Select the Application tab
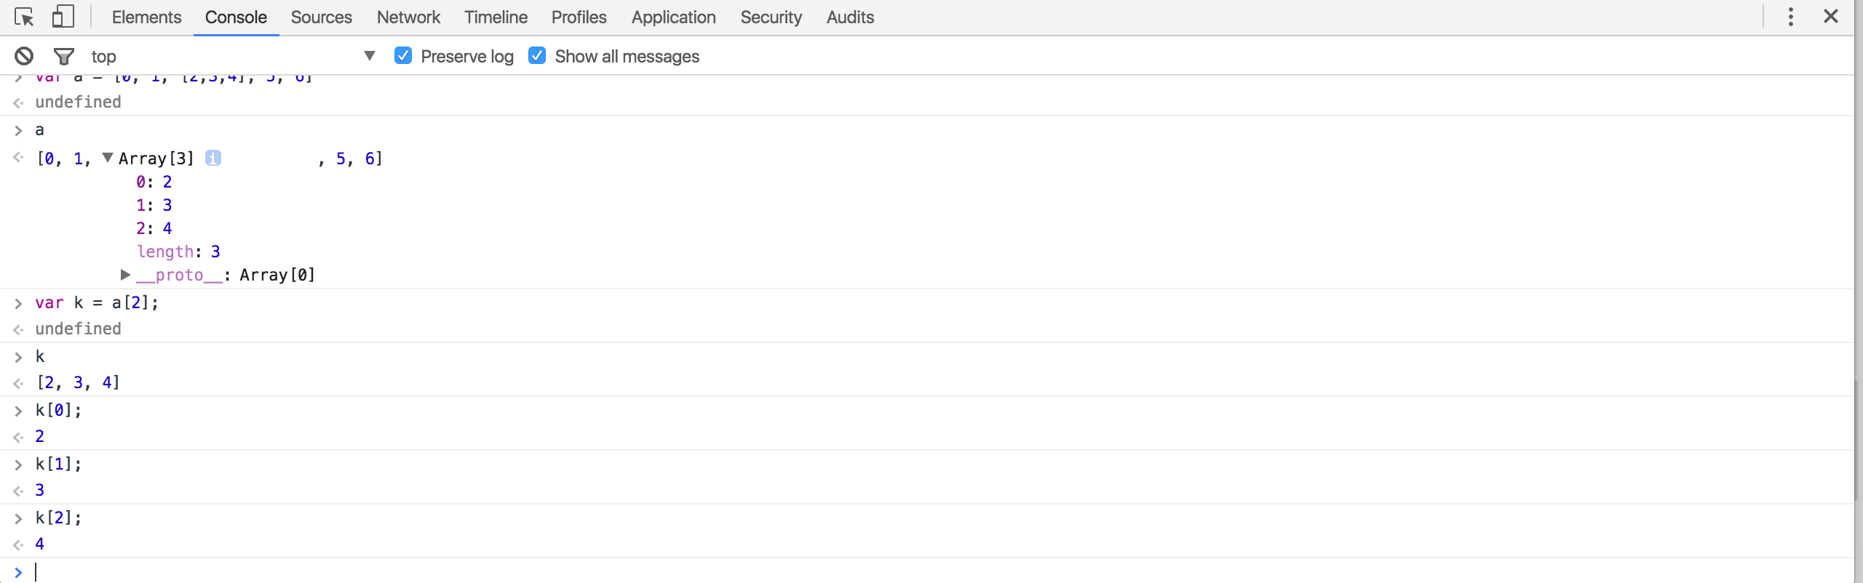The image size is (1863, 583). 673,17
